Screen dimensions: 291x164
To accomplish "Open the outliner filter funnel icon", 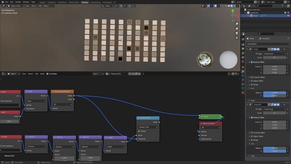I will [x=283, y=6].
